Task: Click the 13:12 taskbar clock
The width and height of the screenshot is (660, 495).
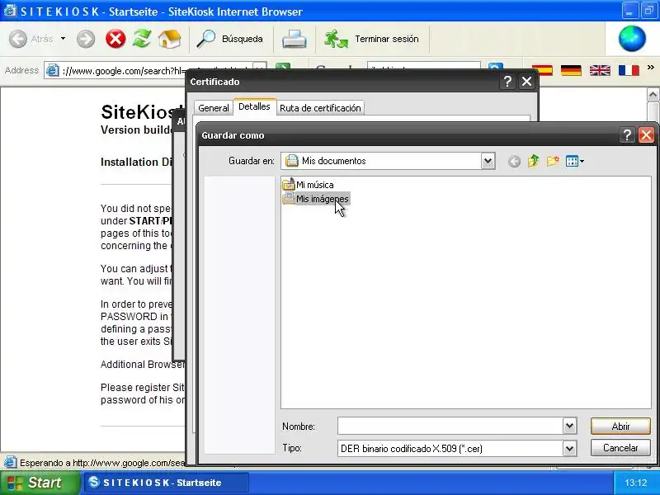Action: 635,483
